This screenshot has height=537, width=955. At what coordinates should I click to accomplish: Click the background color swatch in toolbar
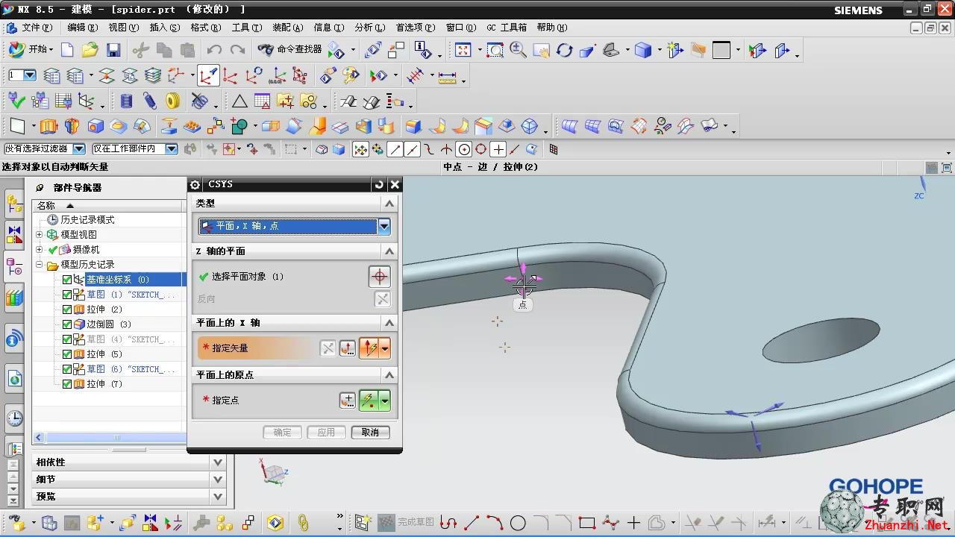(x=721, y=50)
